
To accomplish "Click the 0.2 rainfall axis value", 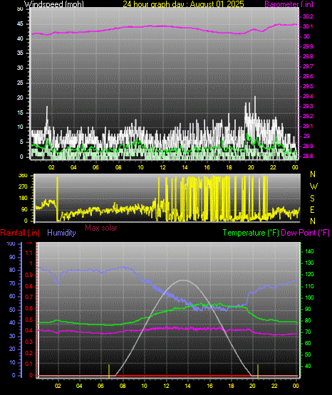I will pyautogui.click(x=29, y=353).
